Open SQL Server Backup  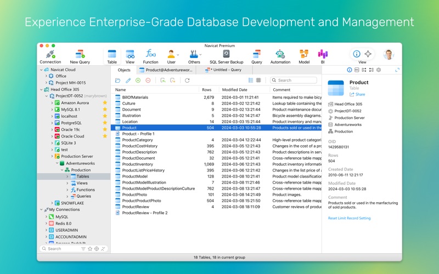226,57
